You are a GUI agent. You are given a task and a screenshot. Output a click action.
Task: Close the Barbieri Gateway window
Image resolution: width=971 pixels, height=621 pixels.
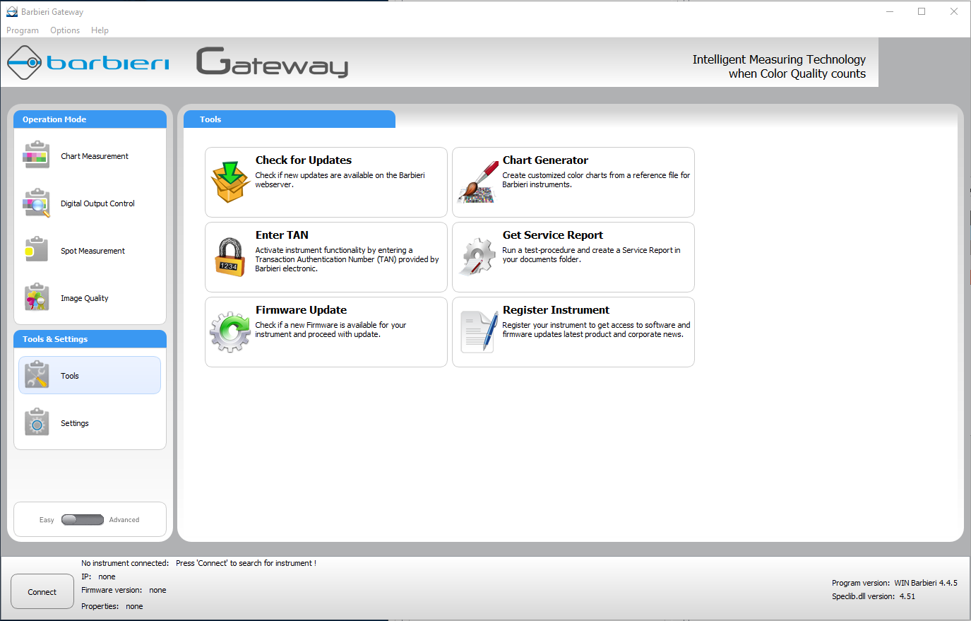[x=954, y=11]
